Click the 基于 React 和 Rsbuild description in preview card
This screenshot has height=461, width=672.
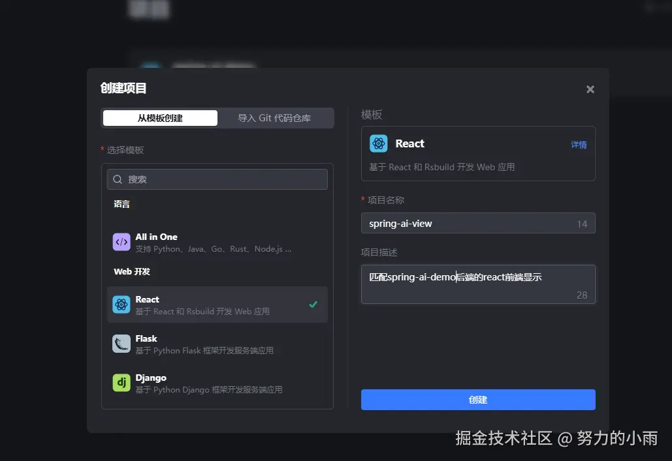pos(442,167)
